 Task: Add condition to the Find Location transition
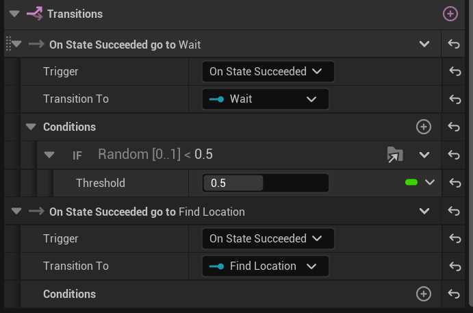[424, 294]
